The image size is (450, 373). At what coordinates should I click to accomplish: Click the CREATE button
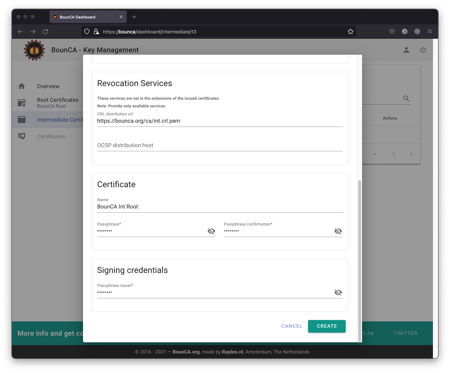(327, 326)
